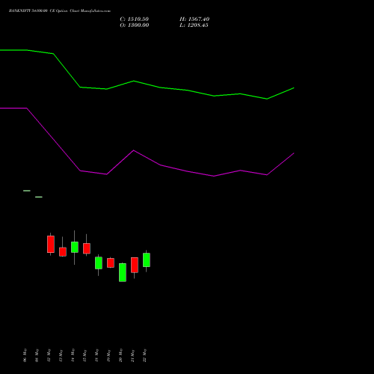This screenshot has width=374, height=374.
Task: Click the 06 May date axis label
Action: (25, 355)
